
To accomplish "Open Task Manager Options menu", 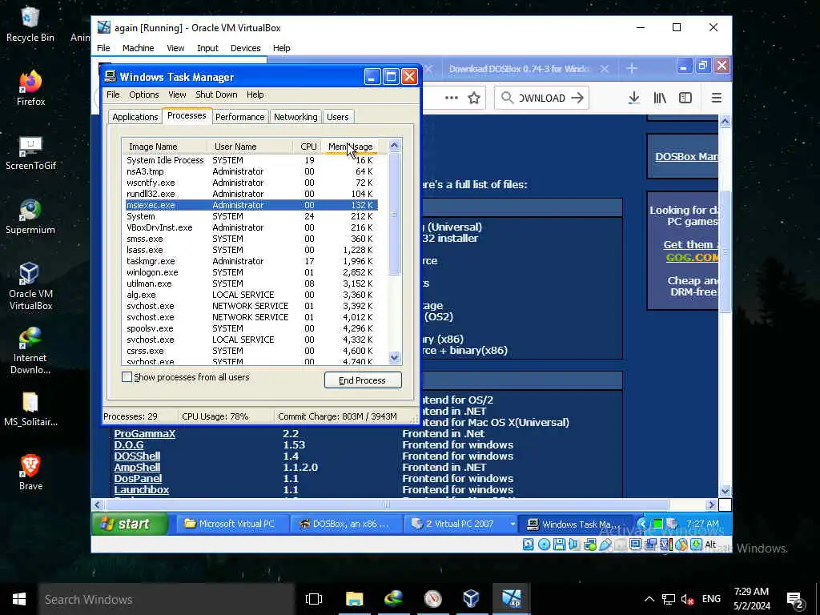I will coord(144,94).
